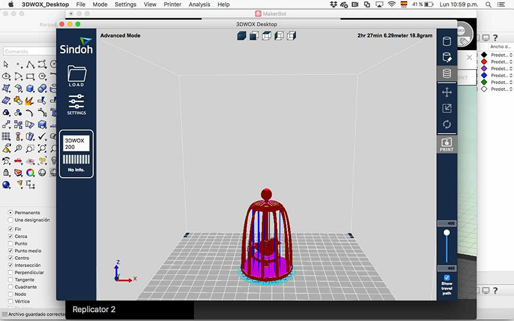The height and width of the screenshot is (321, 514).
Task: Open the Mode menu
Action: [x=100, y=4]
